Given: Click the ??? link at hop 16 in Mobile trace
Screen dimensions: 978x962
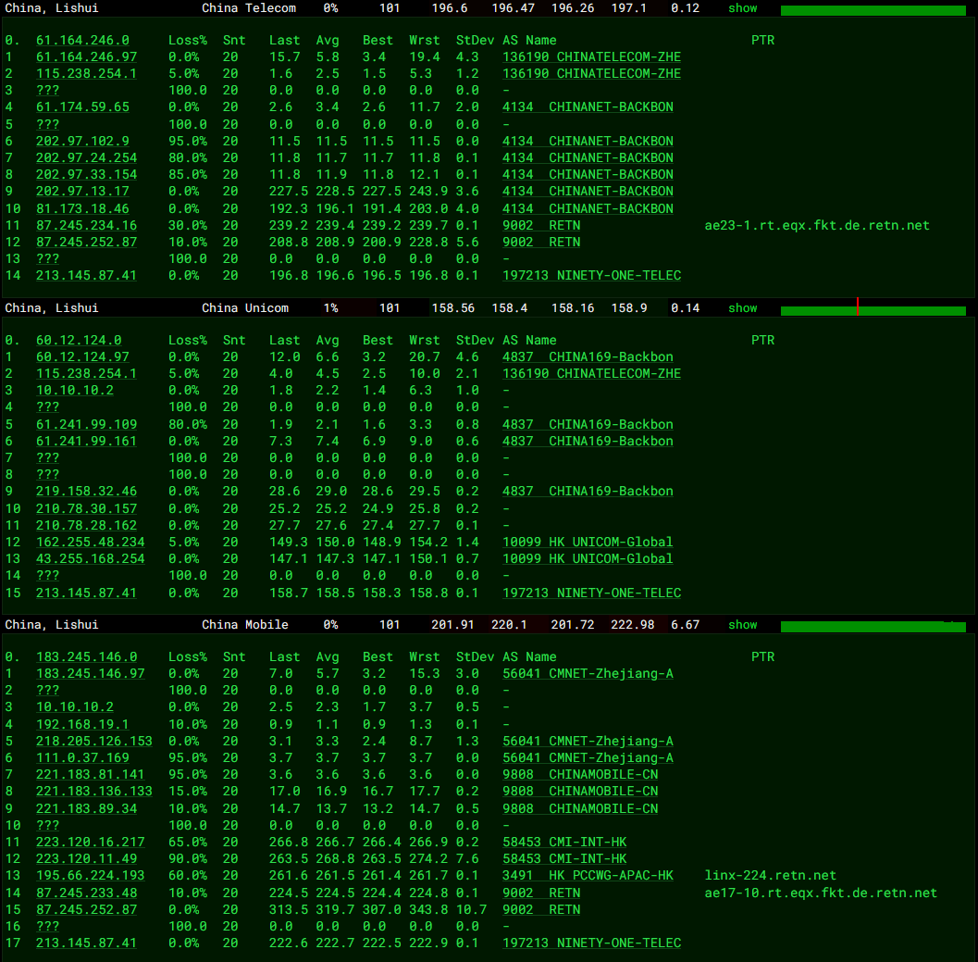Looking at the screenshot, I should [47, 927].
